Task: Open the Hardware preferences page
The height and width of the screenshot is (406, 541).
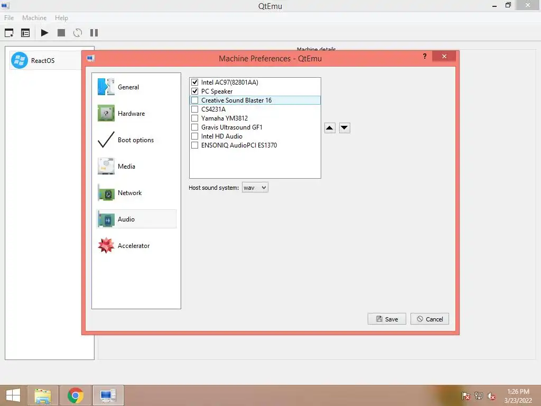Action: click(137, 114)
